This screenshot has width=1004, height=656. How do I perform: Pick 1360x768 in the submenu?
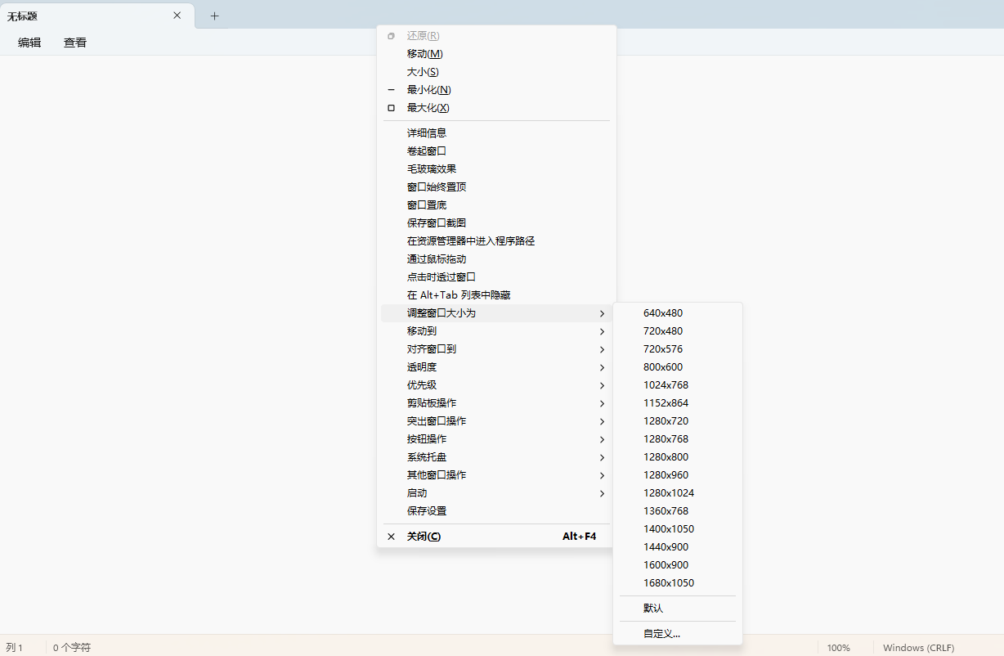point(678,510)
